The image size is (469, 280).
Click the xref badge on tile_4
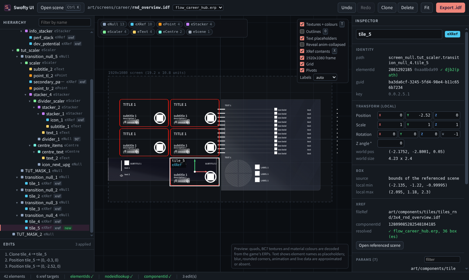pos(58,222)
